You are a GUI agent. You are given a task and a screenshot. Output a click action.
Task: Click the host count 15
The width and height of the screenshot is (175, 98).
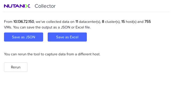coord(123,22)
